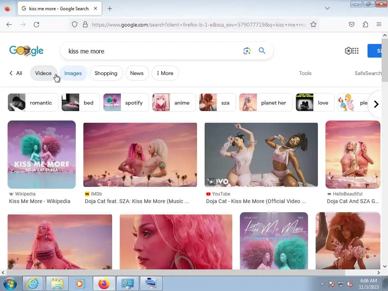Open the Tools filter options
388x291 pixels.
[305, 73]
